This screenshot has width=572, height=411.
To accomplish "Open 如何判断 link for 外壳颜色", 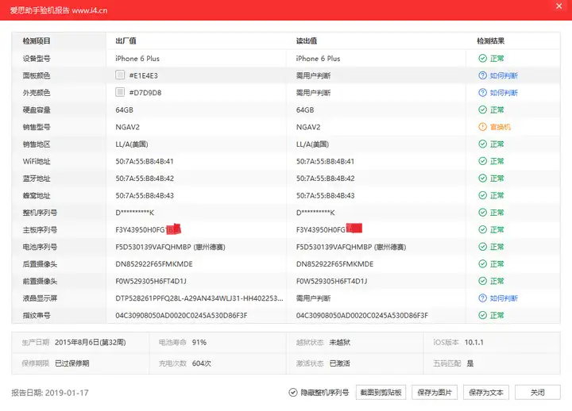I will pos(504,93).
